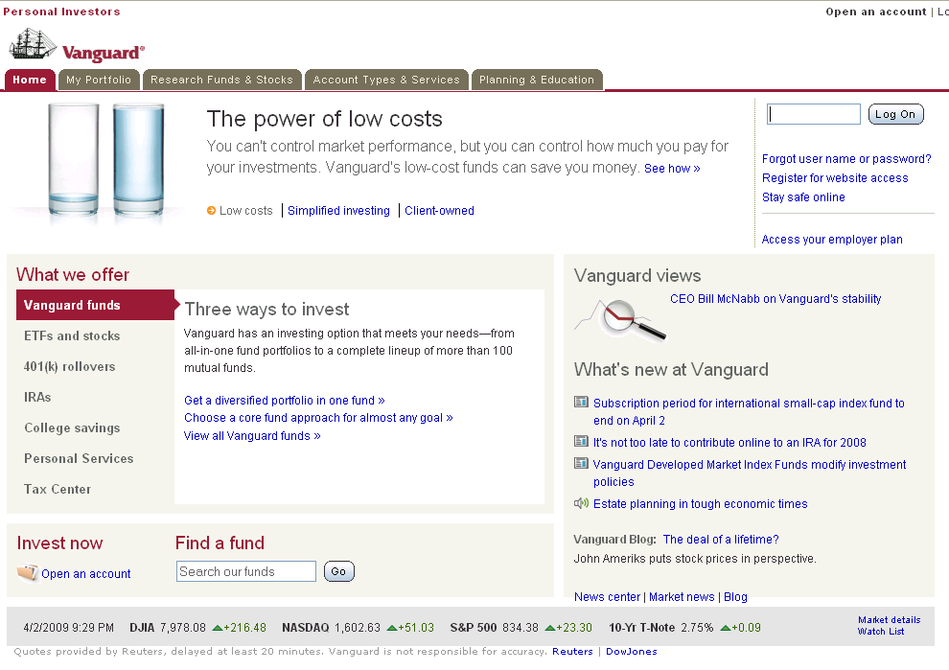This screenshot has width=949, height=670.
Task: Select ETFs and stocks offering
Action: (x=72, y=335)
